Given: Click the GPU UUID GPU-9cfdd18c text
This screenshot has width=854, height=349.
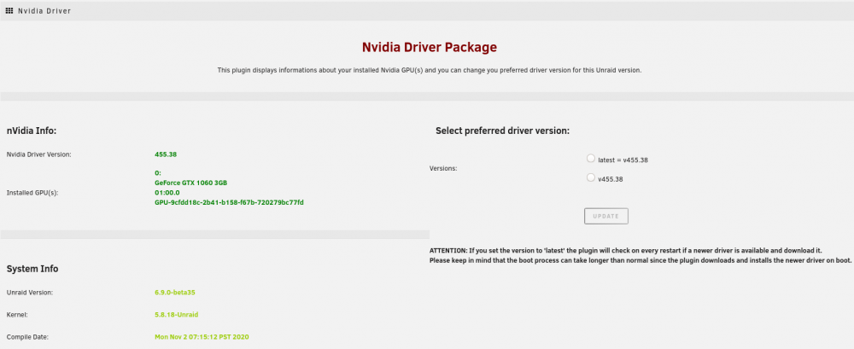Looking at the screenshot, I should [229, 202].
